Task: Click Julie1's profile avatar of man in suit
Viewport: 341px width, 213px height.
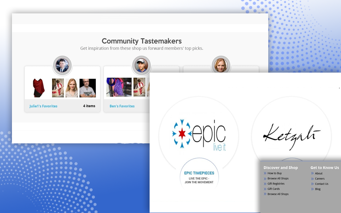Action: [62, 66]
